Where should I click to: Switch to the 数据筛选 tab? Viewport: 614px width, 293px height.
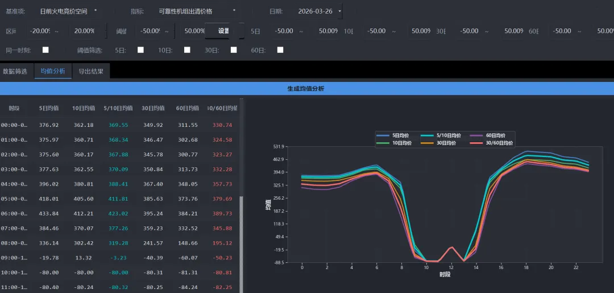[15, 72]
